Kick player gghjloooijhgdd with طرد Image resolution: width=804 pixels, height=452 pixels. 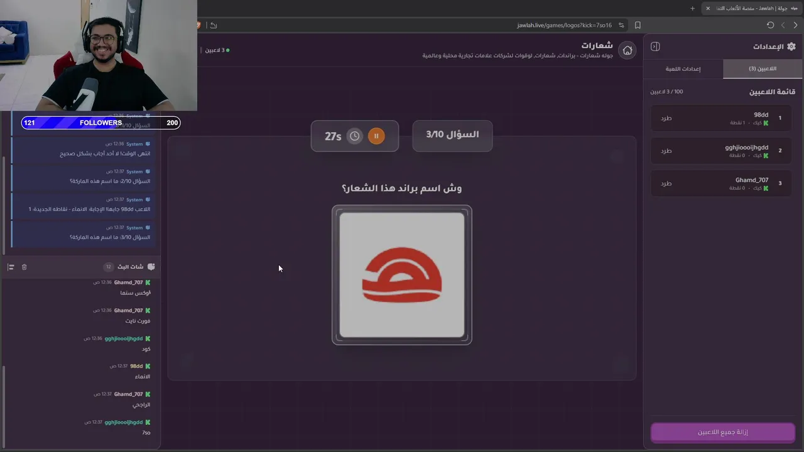pyautogui.click(x=666, y=151)
